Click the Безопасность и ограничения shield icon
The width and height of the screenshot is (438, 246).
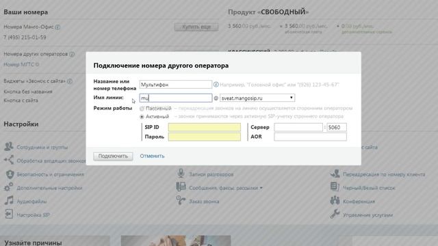tap(10, 174)
